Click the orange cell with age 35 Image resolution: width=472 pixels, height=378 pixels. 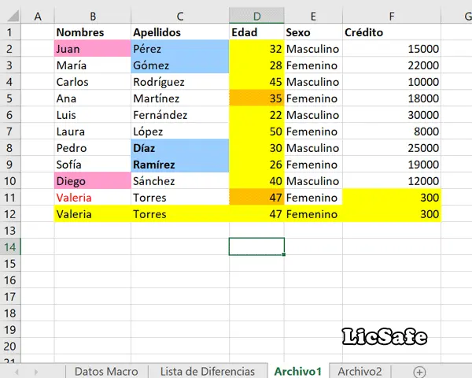coord(256,98)
